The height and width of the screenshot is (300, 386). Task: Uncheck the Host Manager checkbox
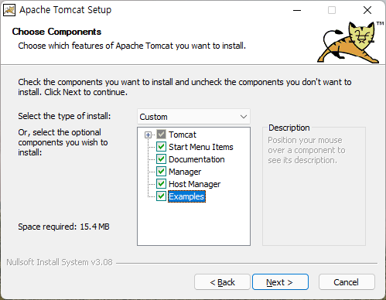(161, 184)
